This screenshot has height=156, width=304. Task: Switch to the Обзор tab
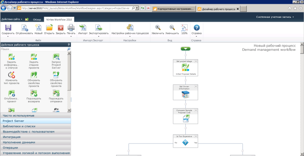pyautogui.click(x=37, y=20)
